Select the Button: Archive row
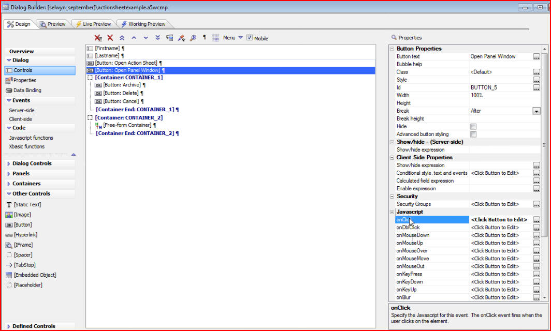This screenshot has width=551, height=331. click(230, 85)
